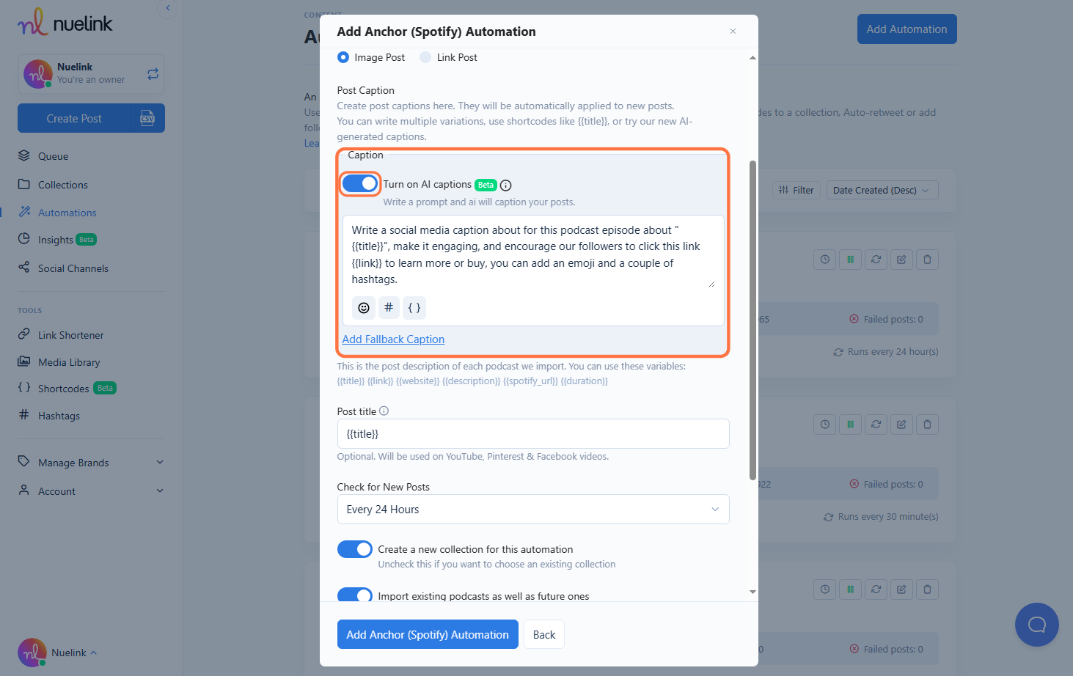Select the Link Post radio option
This screenshot has height=676, width=1073.
coord(425,57)
